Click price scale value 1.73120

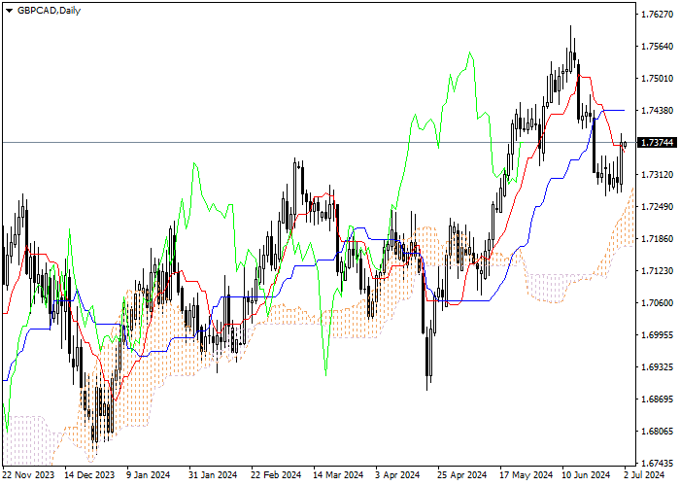(658, 174)
